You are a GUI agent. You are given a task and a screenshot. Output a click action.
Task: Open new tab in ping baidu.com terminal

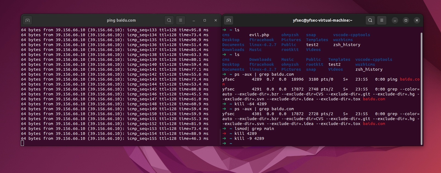[27, 20]
